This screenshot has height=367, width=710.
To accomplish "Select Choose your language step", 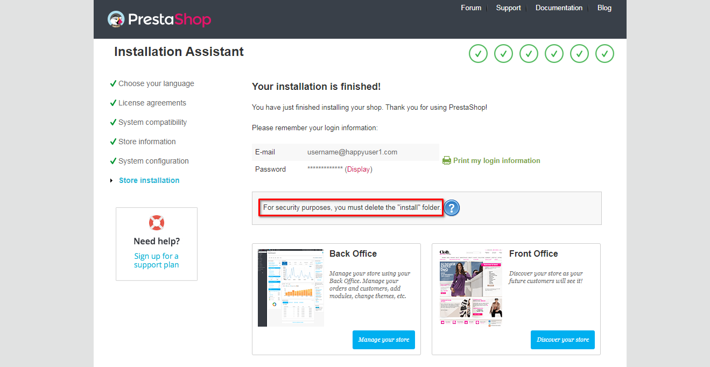I will [156, 83].
